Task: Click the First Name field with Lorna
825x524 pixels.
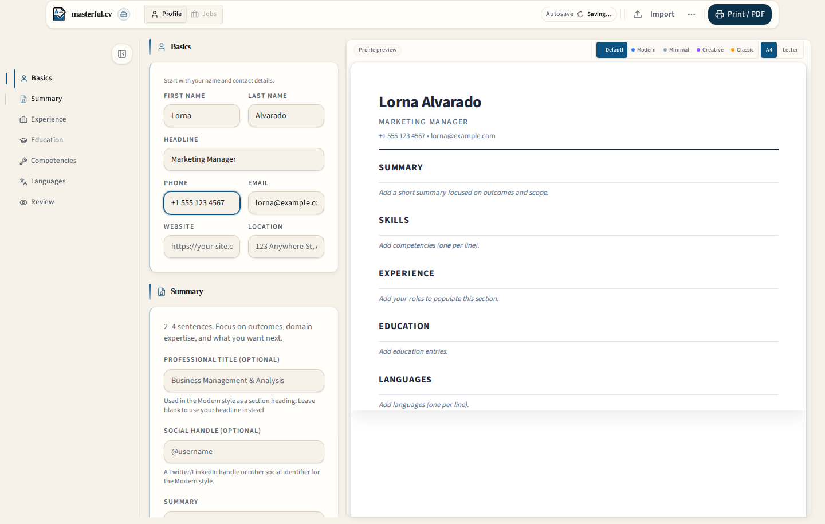Action: (x=202, y=116)
